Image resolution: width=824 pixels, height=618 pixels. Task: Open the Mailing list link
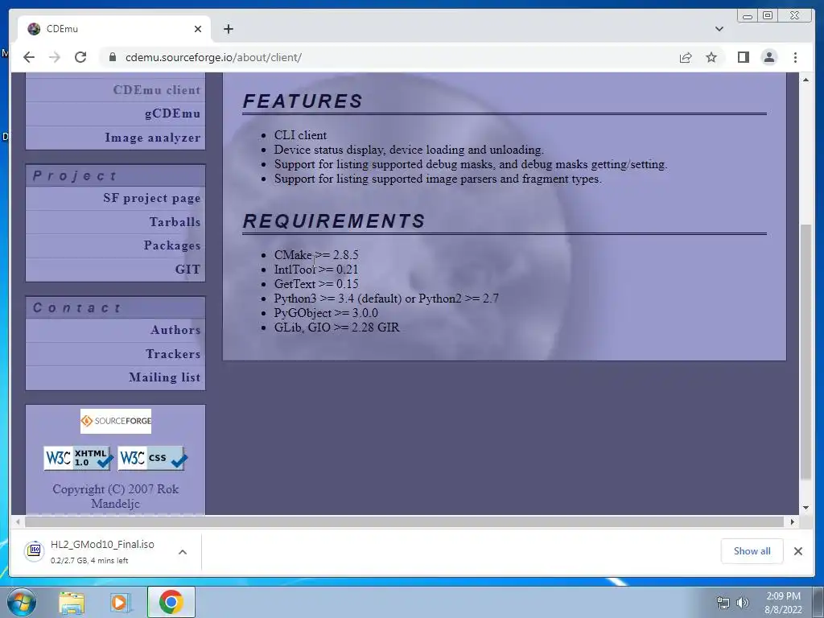164,377
